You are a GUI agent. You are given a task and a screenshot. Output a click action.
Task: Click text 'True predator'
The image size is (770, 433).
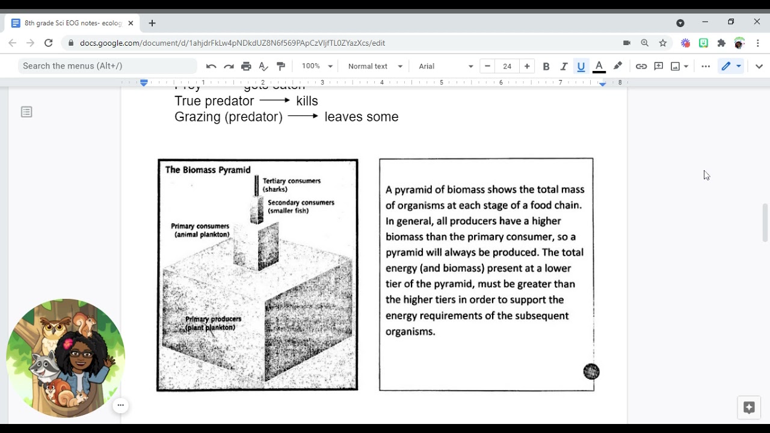(x=214, y=101)
